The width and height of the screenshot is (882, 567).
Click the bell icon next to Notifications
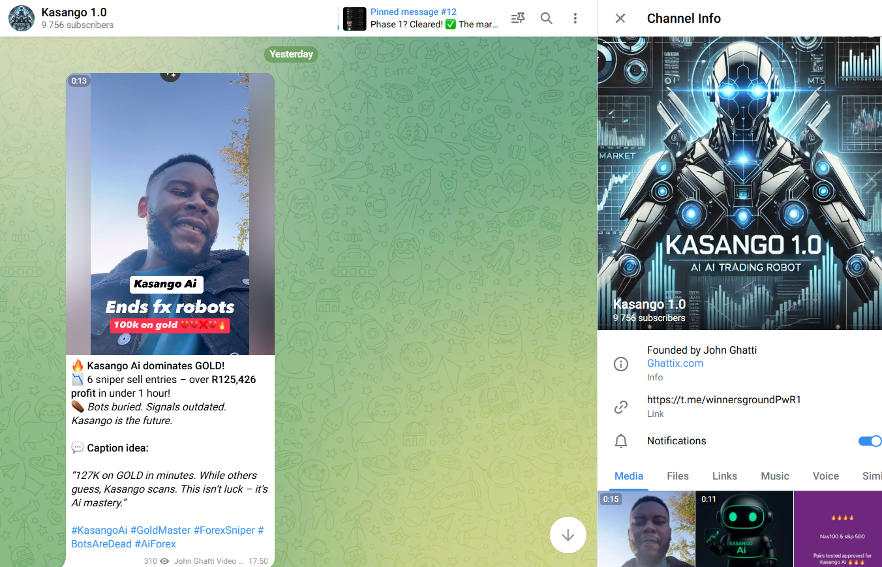621,441
